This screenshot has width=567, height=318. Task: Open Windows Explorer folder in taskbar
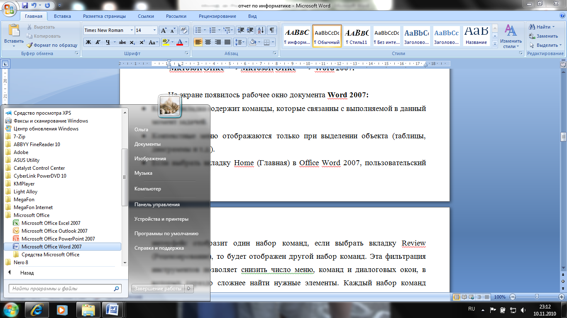coord(88,310)
